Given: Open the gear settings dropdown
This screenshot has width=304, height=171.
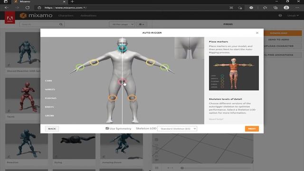Looking at the screenshot, I should click(142, 24).
